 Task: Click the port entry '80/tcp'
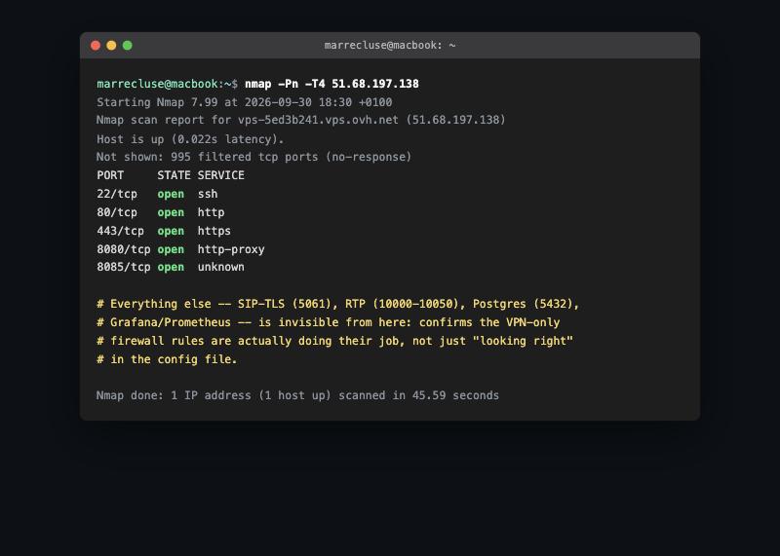[117, 212]
